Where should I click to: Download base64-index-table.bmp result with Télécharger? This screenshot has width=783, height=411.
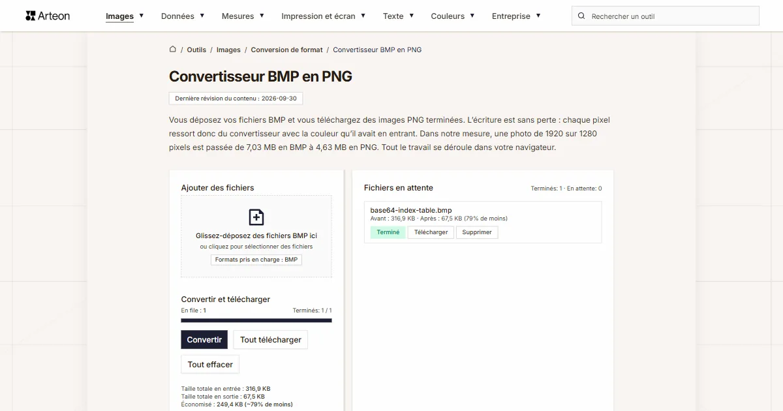pyautogui.click(x=431, y=232)
